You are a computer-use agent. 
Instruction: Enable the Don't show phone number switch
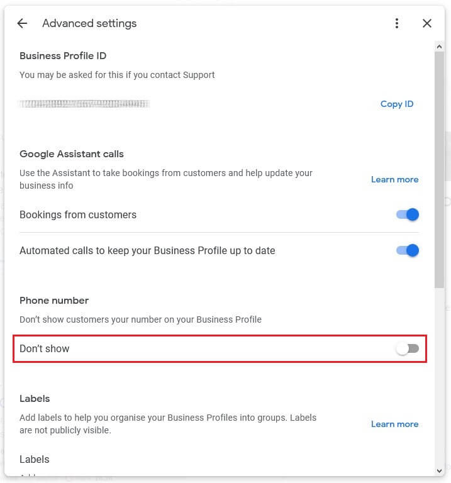[x=407, y=348]
